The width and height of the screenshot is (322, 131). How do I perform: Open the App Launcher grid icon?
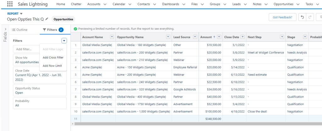(x=10, y=4)
